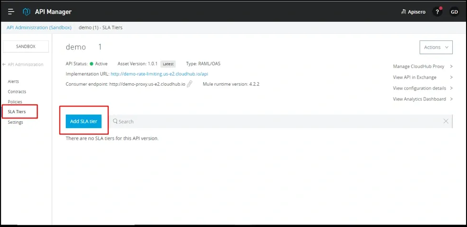Click the back arrow beside API Administration
This screenshot has width=467, height=227.
click(4, 64)
